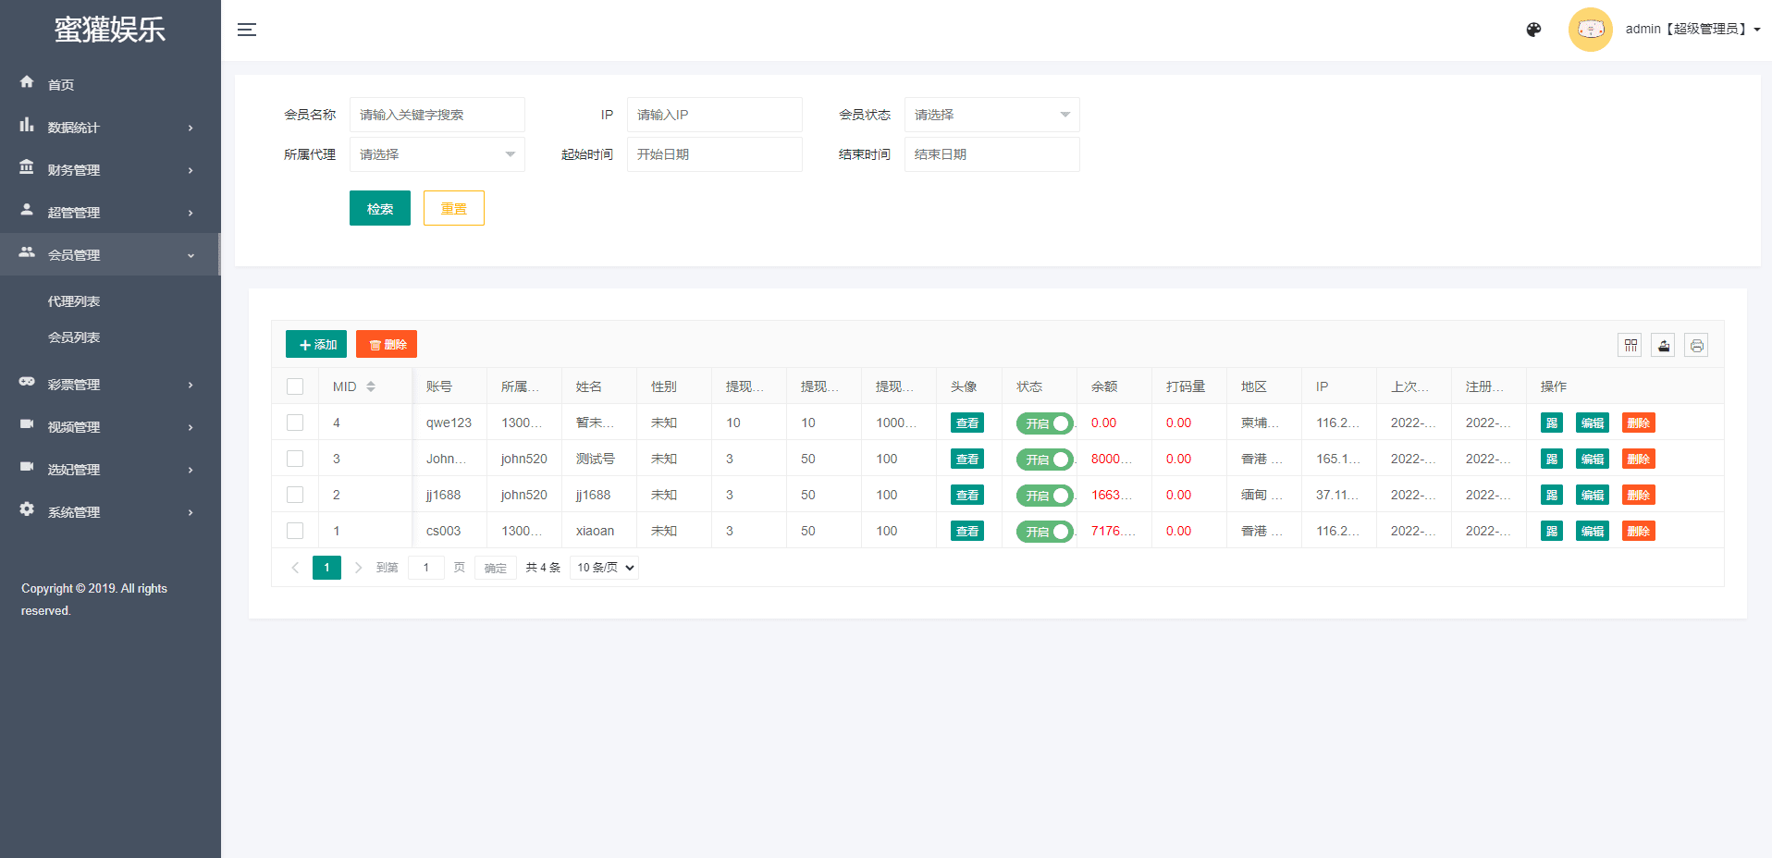Click the 添加 add button

click(x=316, y=344)
